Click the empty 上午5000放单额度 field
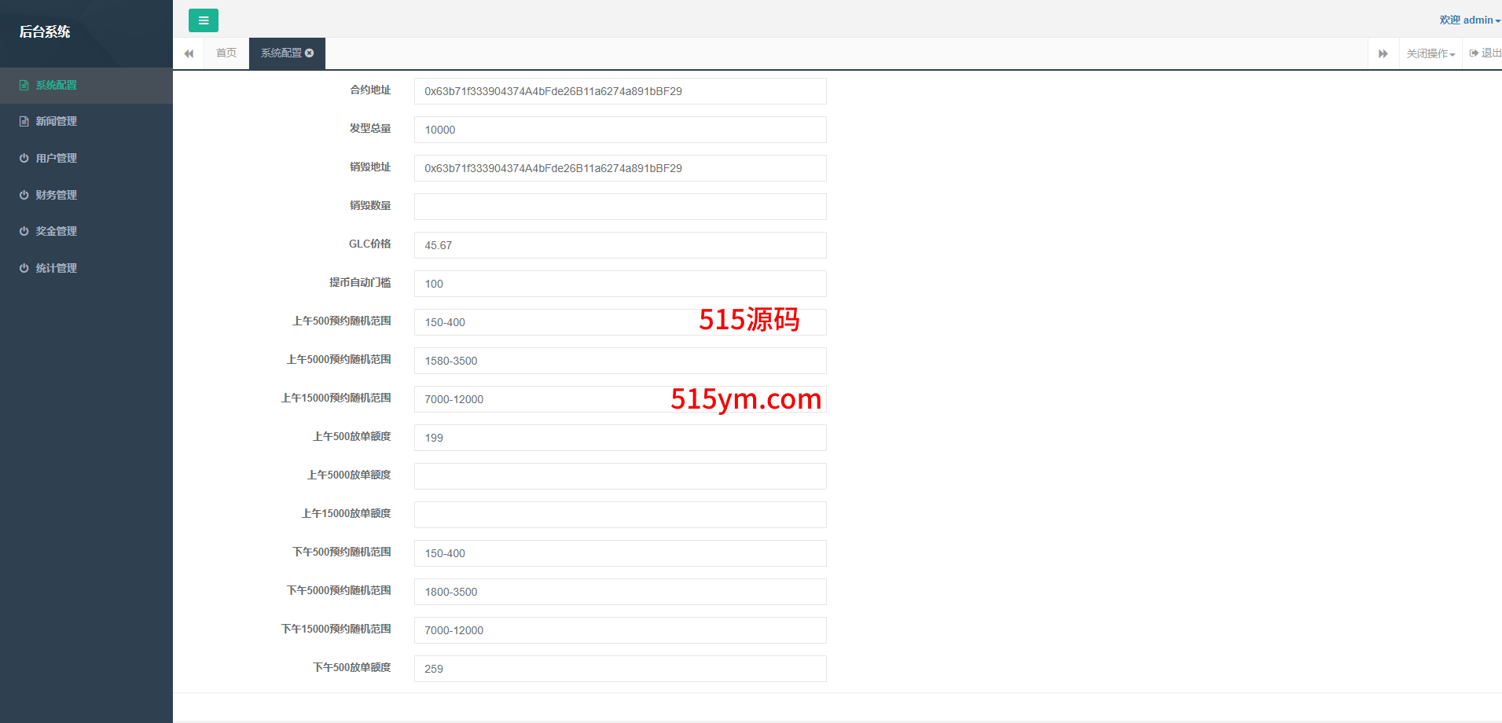 (619, 476)
